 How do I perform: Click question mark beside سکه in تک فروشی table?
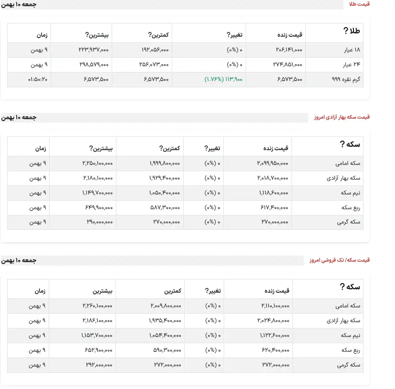tap(342, 287)
